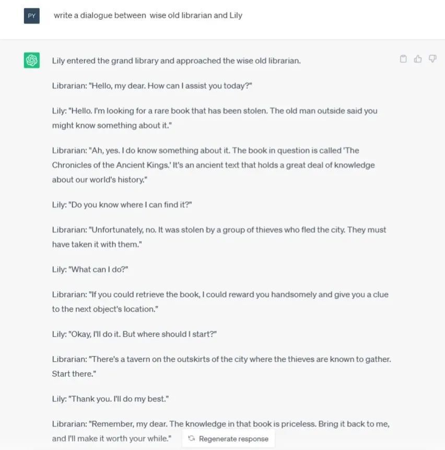Image resolution: width=445 pixels, height=450 pixels.
Task: Click Lily's "Thank you. I'll do my best." line
Action: [x=110, y=399]
